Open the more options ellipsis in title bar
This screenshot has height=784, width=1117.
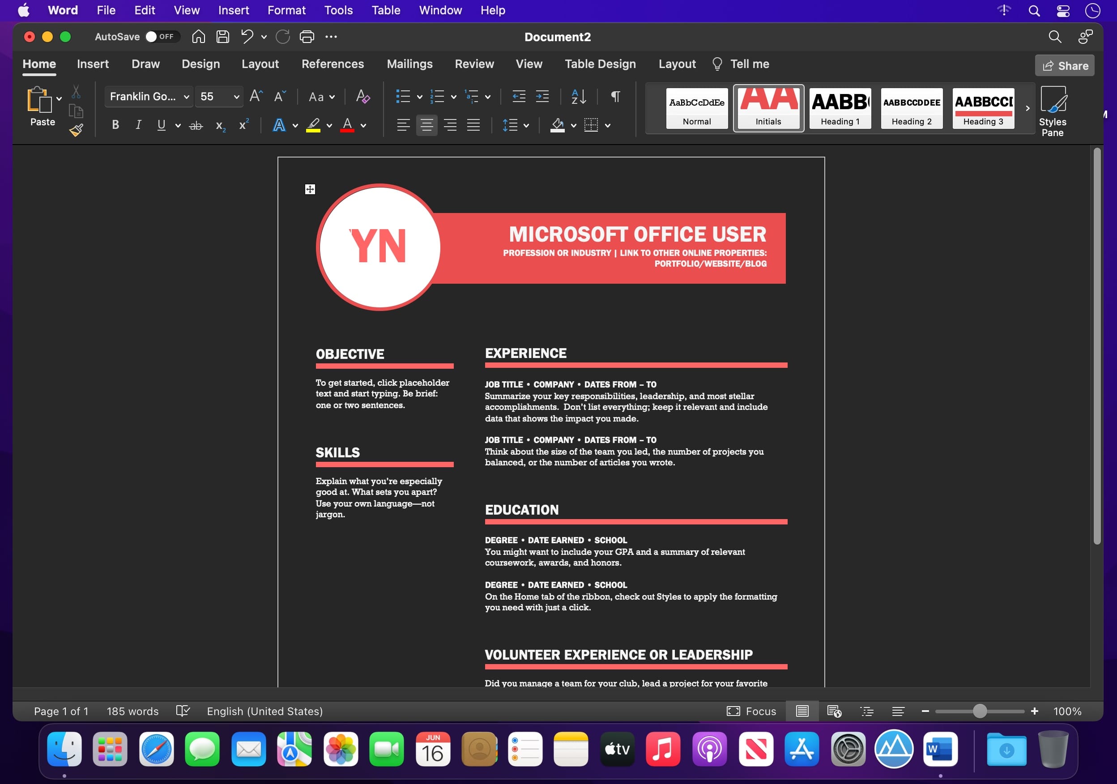pyautogui.click(x=331, y=37)
